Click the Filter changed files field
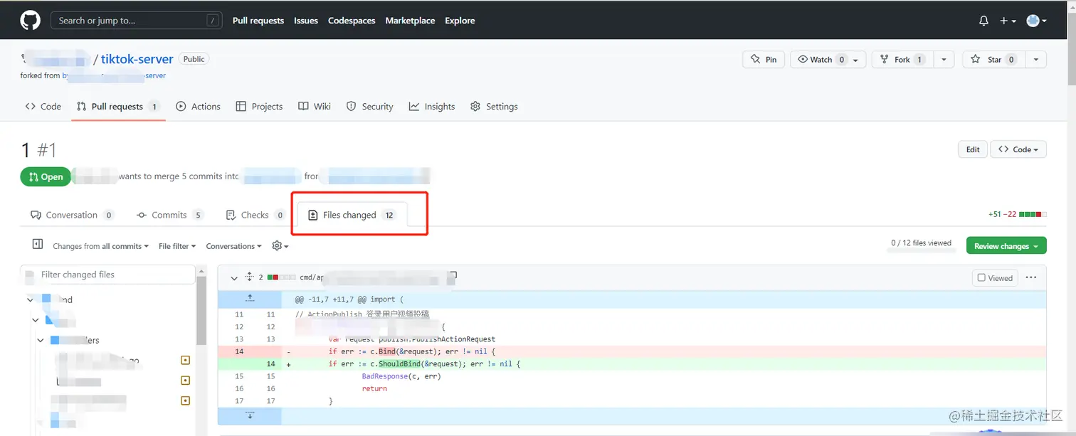Viewport: 1076px width, 436px height. pos(107,275)
